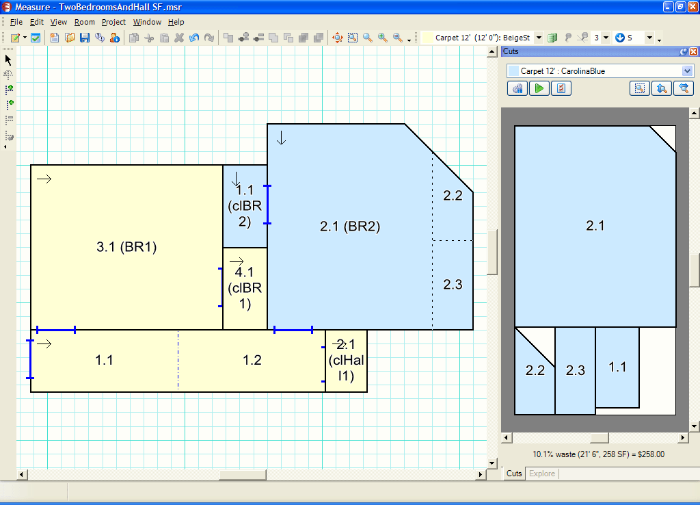The width and height of the screenshot is (700, 505).
Task: Open the direction 'S' dropdown
Action: point(649,38)
